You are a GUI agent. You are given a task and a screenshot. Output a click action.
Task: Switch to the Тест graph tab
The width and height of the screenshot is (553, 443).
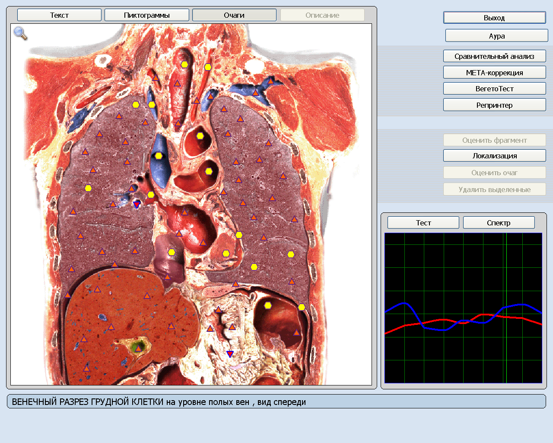point(423,223)
